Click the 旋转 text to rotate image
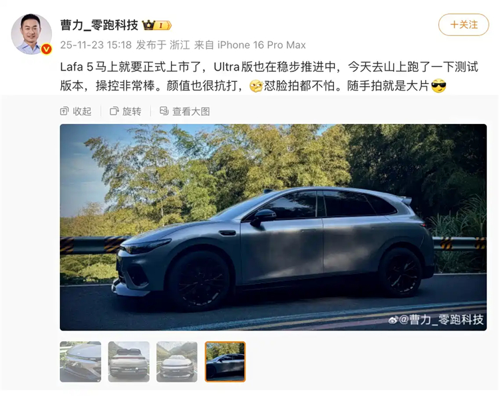The image size is (499, 397). coord(132,111)
